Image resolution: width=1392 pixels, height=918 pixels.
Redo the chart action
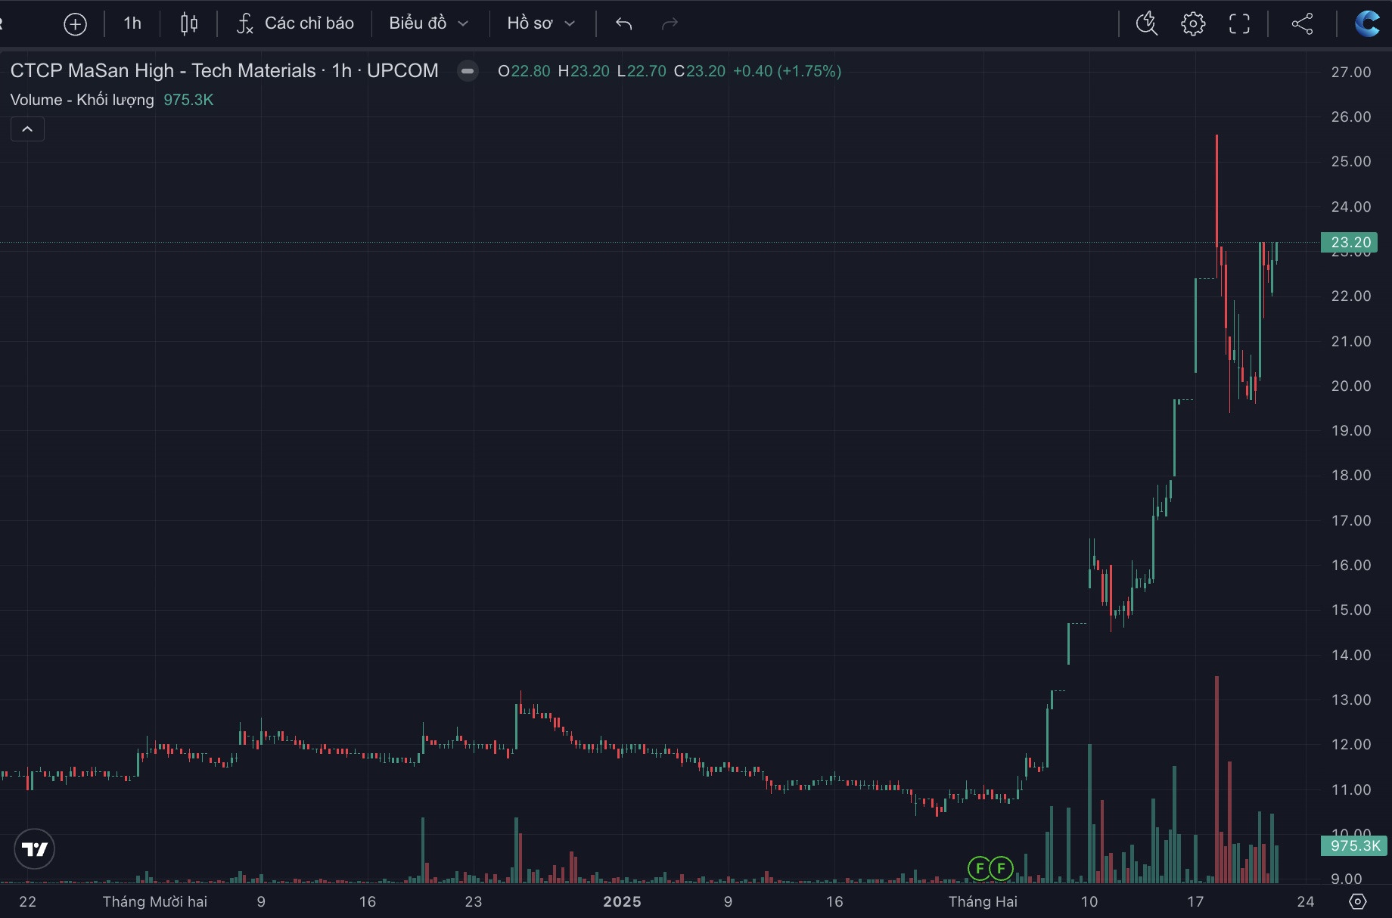pos(670,24)
